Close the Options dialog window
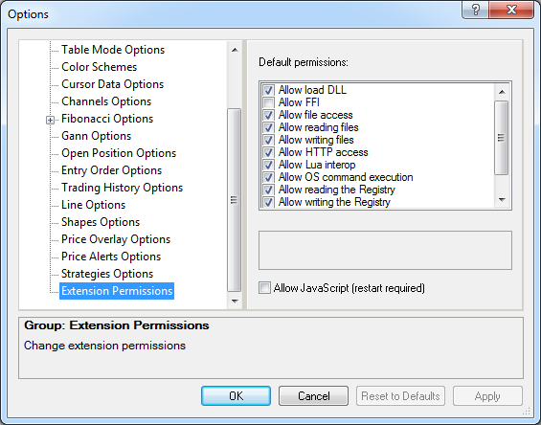 click(x=511, y=10)
